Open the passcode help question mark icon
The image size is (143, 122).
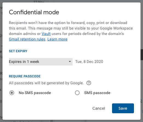coord(89,83)
